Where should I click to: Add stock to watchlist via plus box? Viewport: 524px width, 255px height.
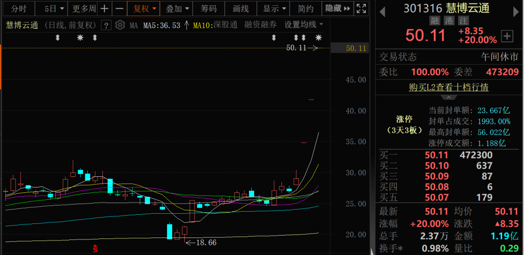coord(507,36)
